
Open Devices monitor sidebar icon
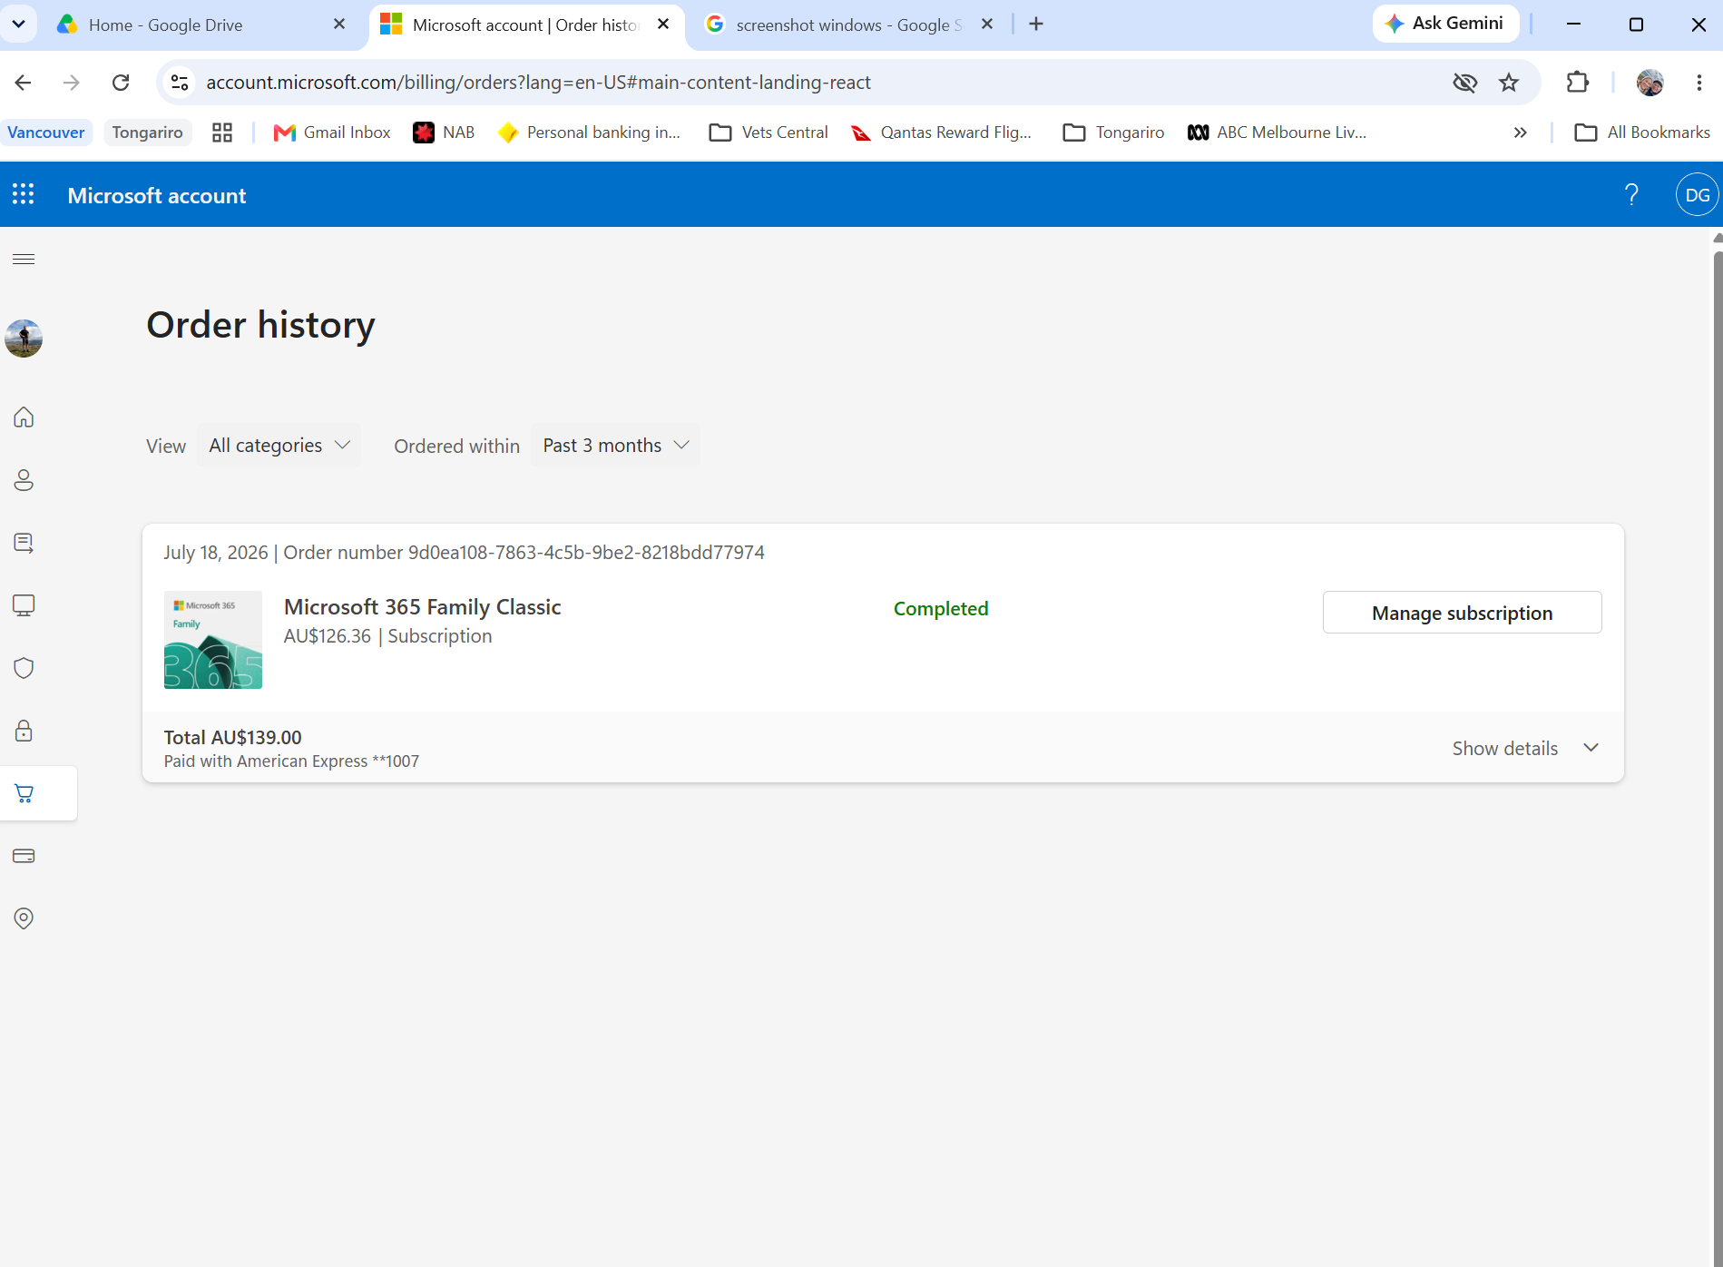point(24,605)
